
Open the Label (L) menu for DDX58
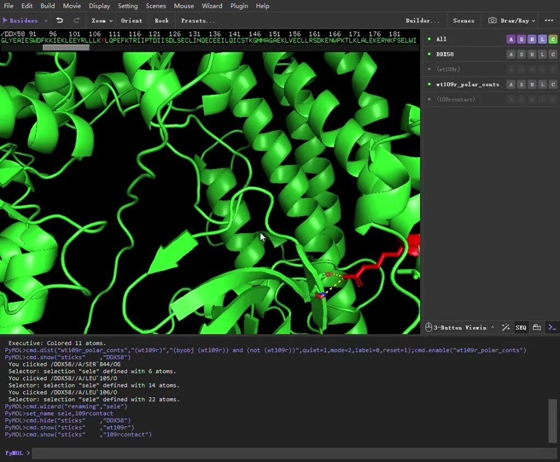point(542,54)
